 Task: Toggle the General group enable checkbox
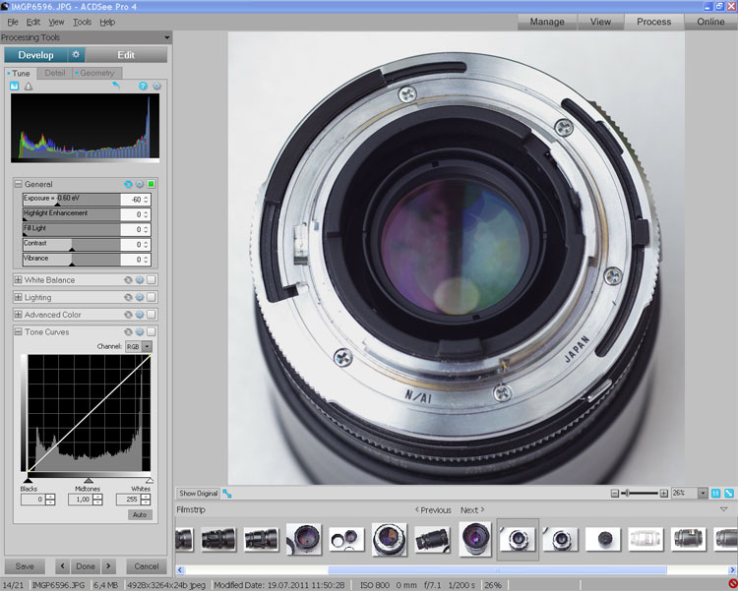(152, 184)
